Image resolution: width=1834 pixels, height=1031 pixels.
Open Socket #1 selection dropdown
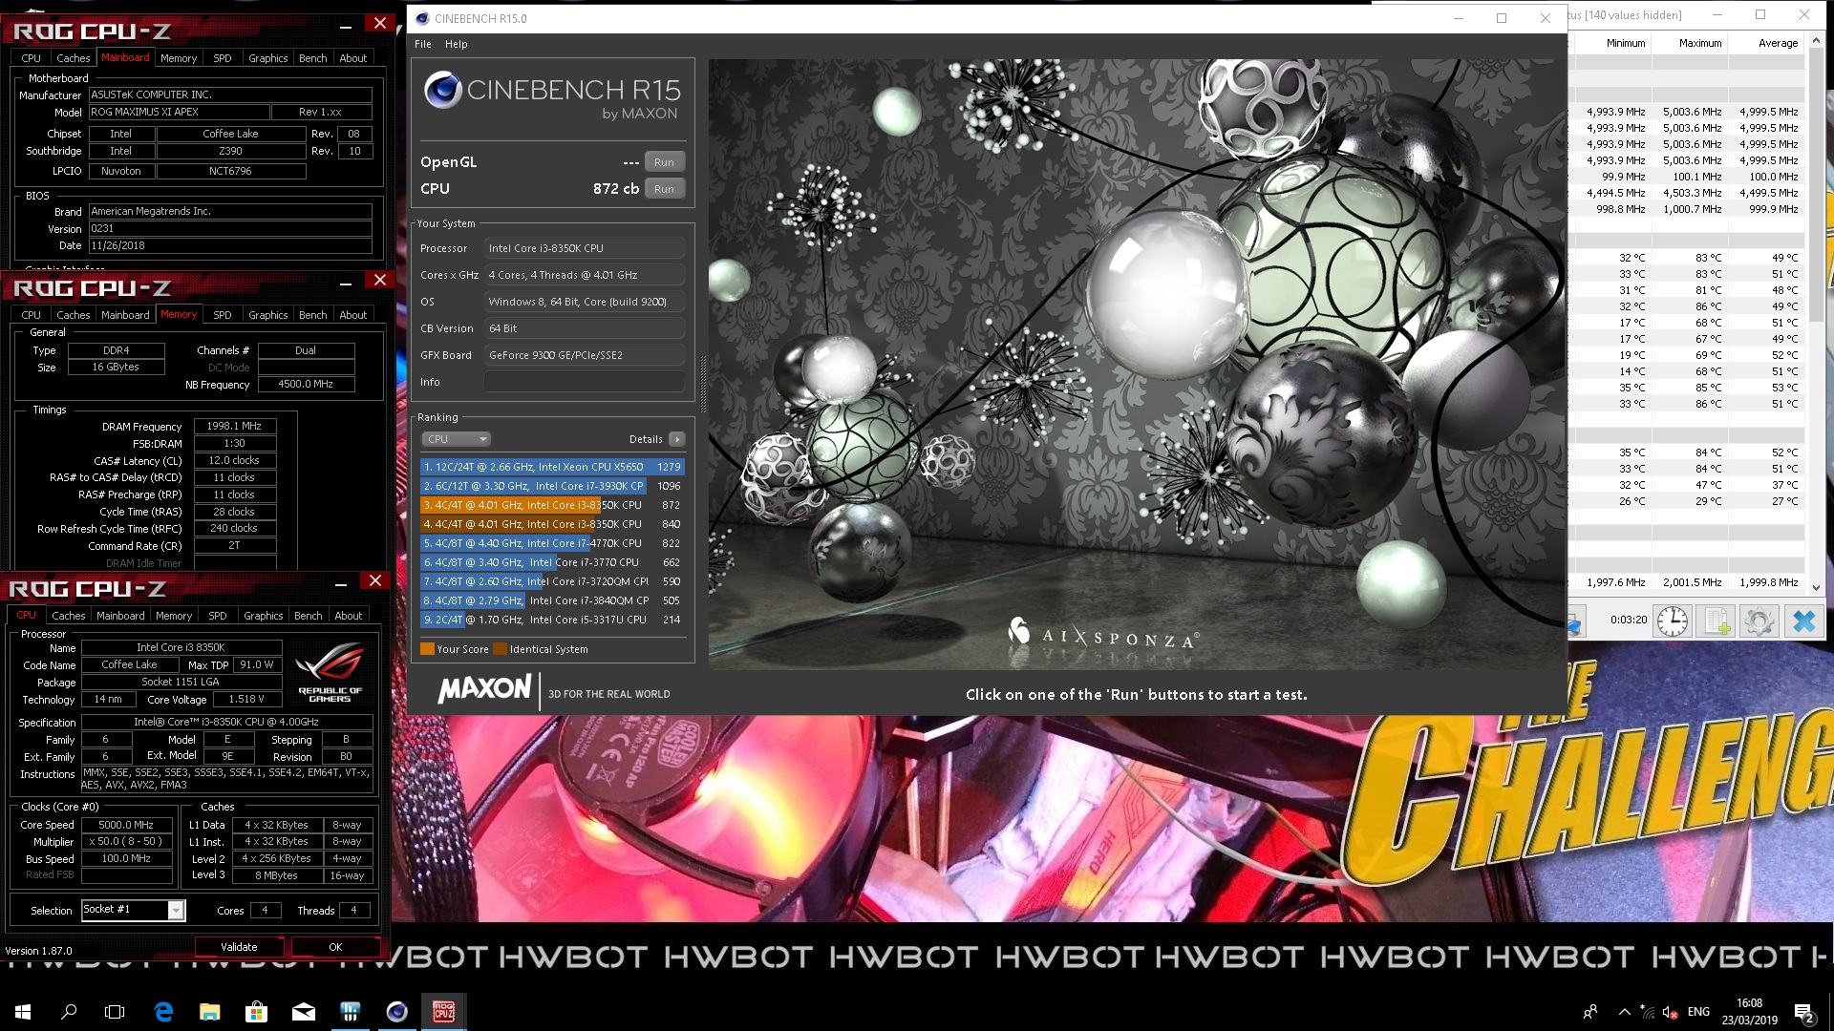pos(176,910)
